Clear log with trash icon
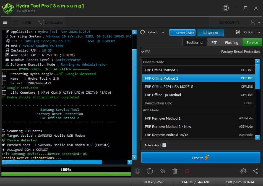The image size is (263, 186). 175,171
